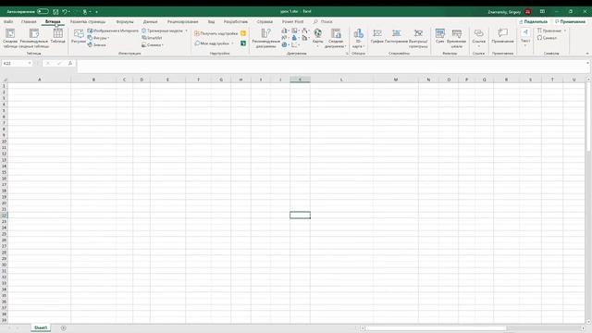Click the vertical scrollbar on the right
This screenshot has width=592, height=333.
(588, 117)
